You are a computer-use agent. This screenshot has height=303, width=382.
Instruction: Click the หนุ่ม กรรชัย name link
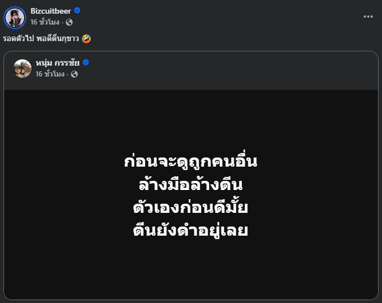click(x=58, y=63)
